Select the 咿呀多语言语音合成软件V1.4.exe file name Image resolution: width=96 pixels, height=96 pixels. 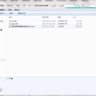pos(23,26)
